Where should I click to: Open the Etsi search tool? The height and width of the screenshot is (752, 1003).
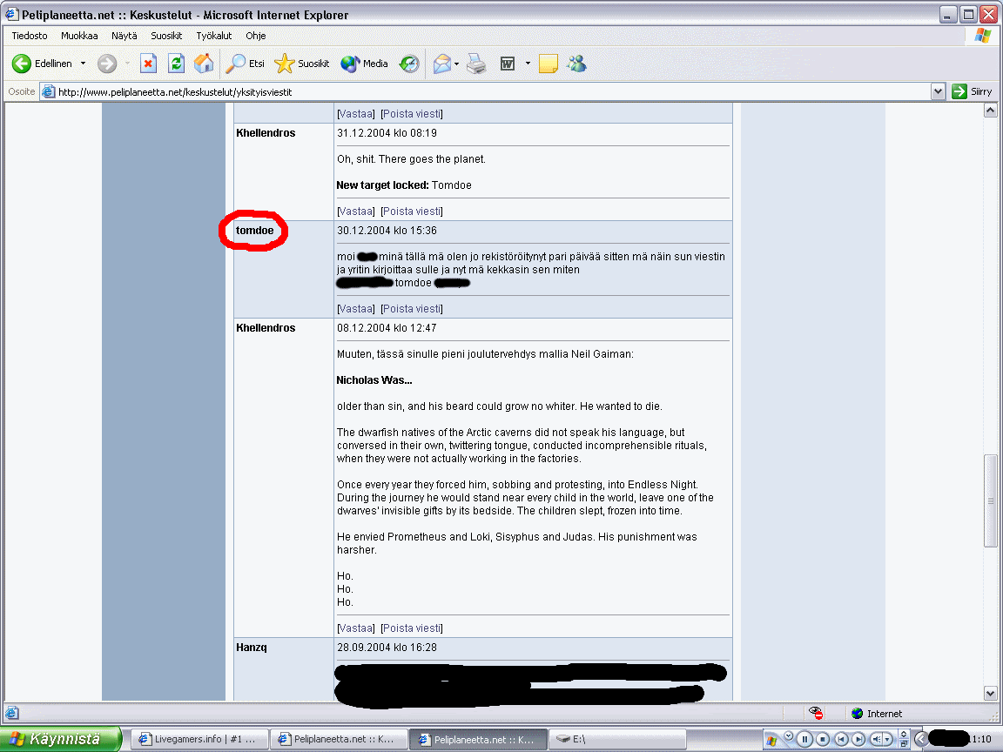(246, 64)
